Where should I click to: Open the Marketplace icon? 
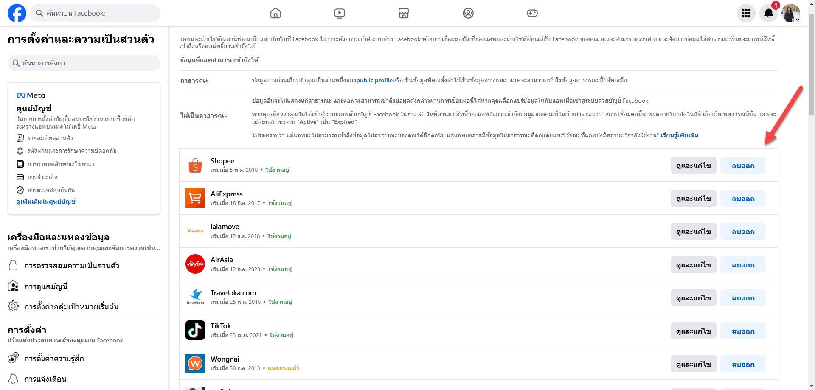point(404,13)
